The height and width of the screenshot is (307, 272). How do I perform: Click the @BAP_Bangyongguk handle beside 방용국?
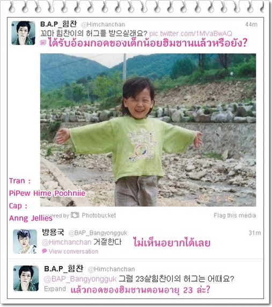(x=98, y=233)
